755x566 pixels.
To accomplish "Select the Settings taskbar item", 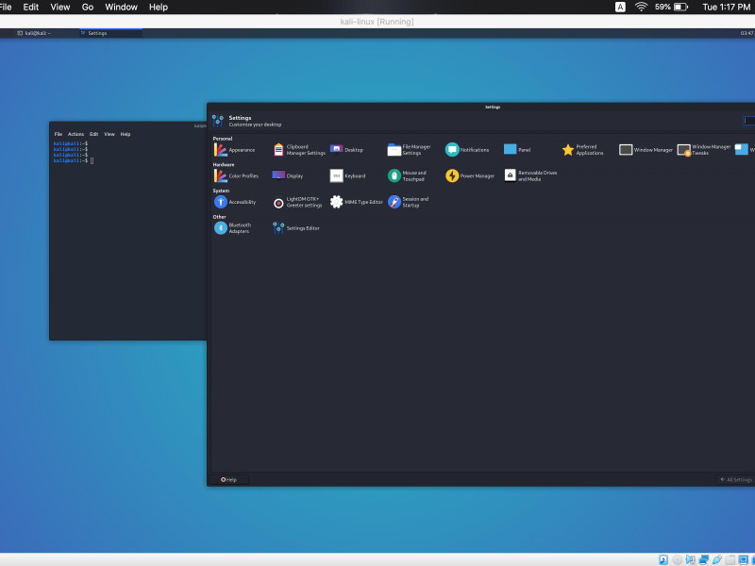I will pos(110,33).
